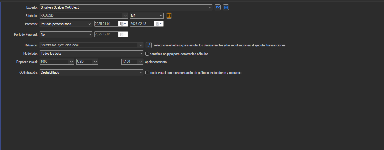Enable beneficio en pips checkbox

[x=147, y=54]
